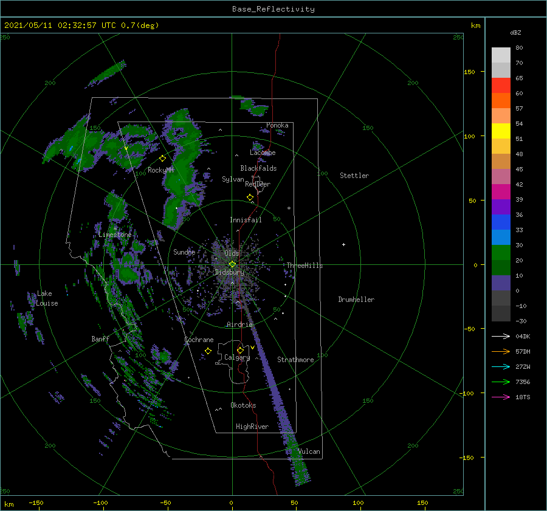Click the green 7356 arrow in legend
547x511 pixels.
click(x=501, y=382)
